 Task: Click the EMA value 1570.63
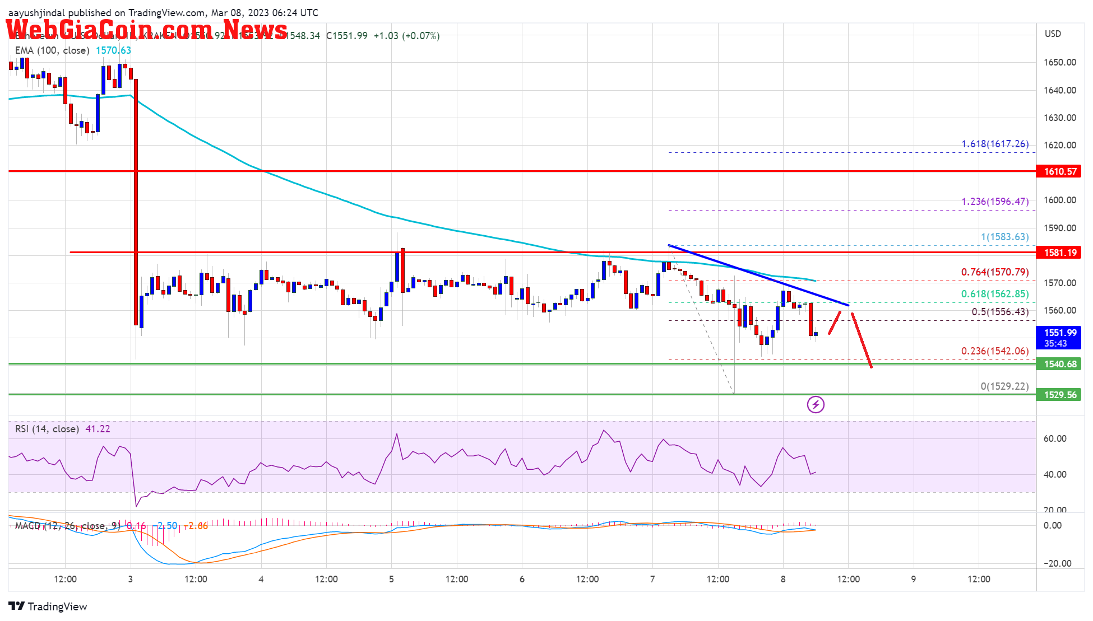tap(113, 50)
